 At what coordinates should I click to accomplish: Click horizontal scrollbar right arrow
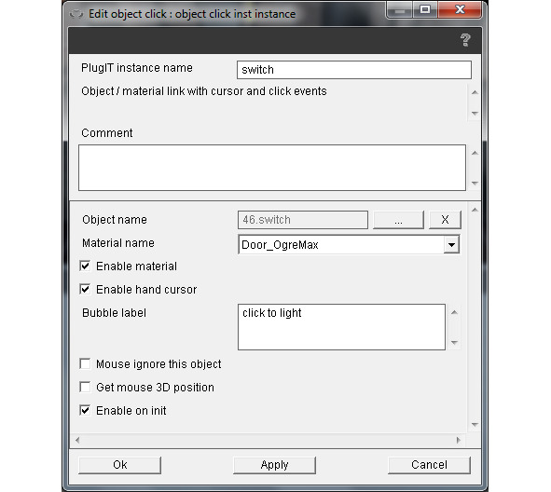[458, 440]
